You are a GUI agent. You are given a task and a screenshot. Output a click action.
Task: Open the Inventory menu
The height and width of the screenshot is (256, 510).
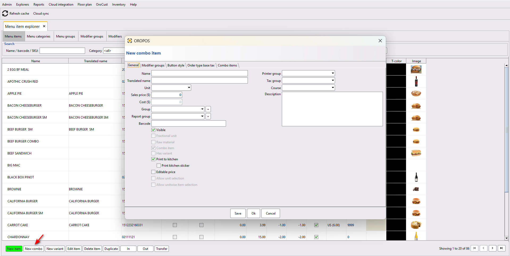click(x=119, y=5)
